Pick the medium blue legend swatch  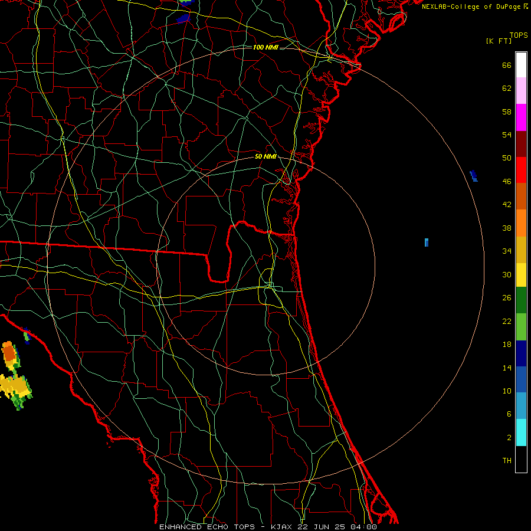(521, 379)
